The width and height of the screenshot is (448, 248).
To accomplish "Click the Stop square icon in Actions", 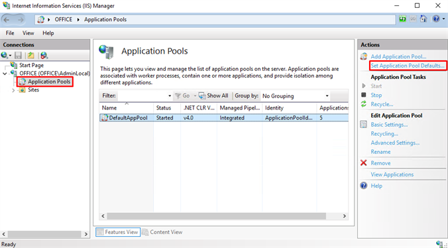I will tap(363, 95).
